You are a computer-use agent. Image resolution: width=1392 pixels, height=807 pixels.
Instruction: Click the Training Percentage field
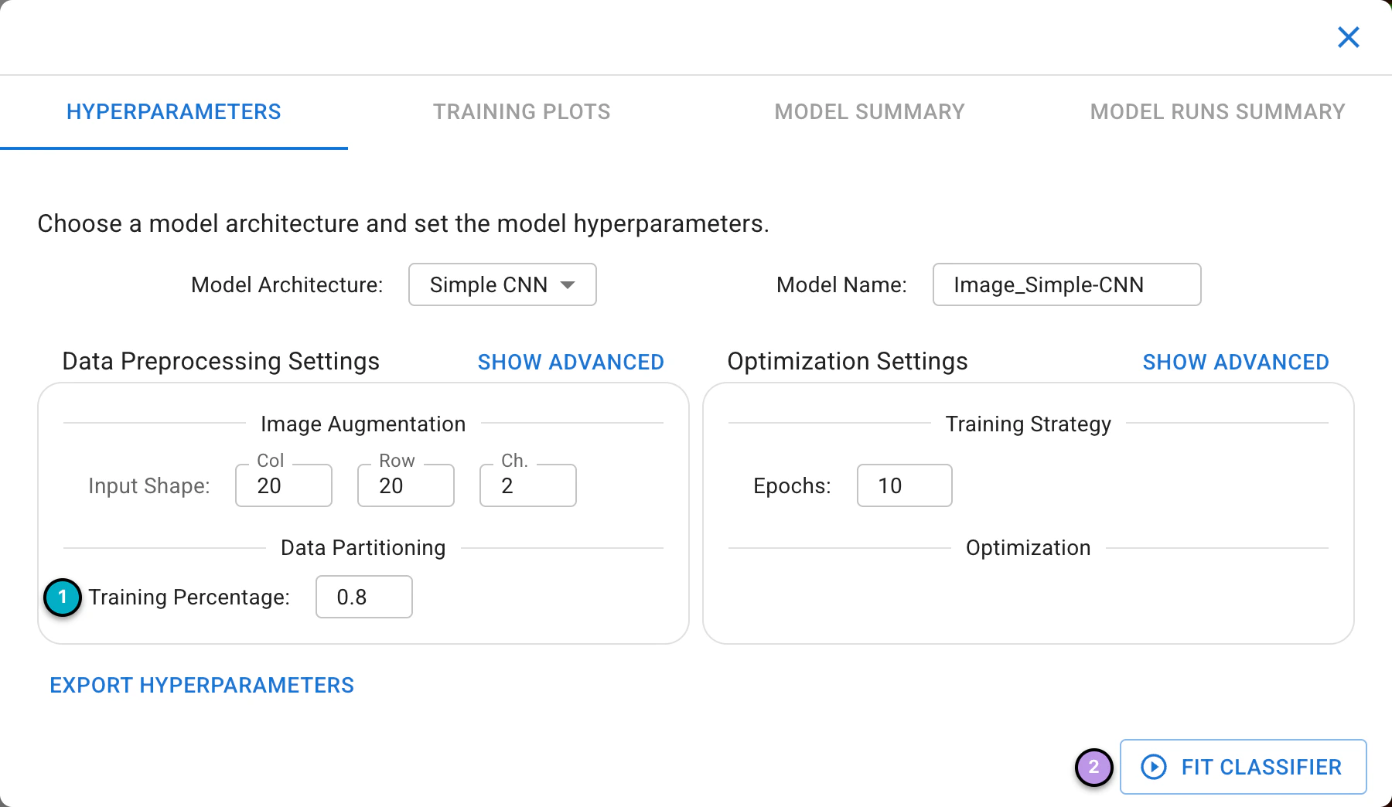(x=364, y=597)
